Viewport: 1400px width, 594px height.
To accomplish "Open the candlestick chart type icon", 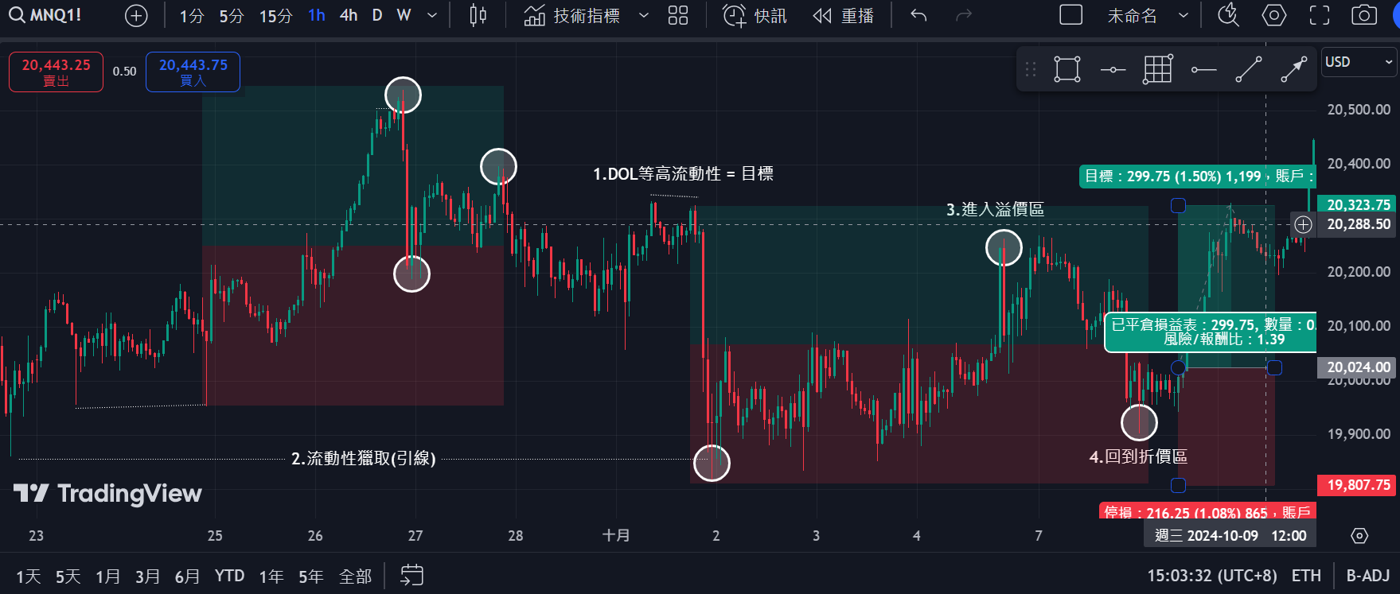I will tap(478, 15).
